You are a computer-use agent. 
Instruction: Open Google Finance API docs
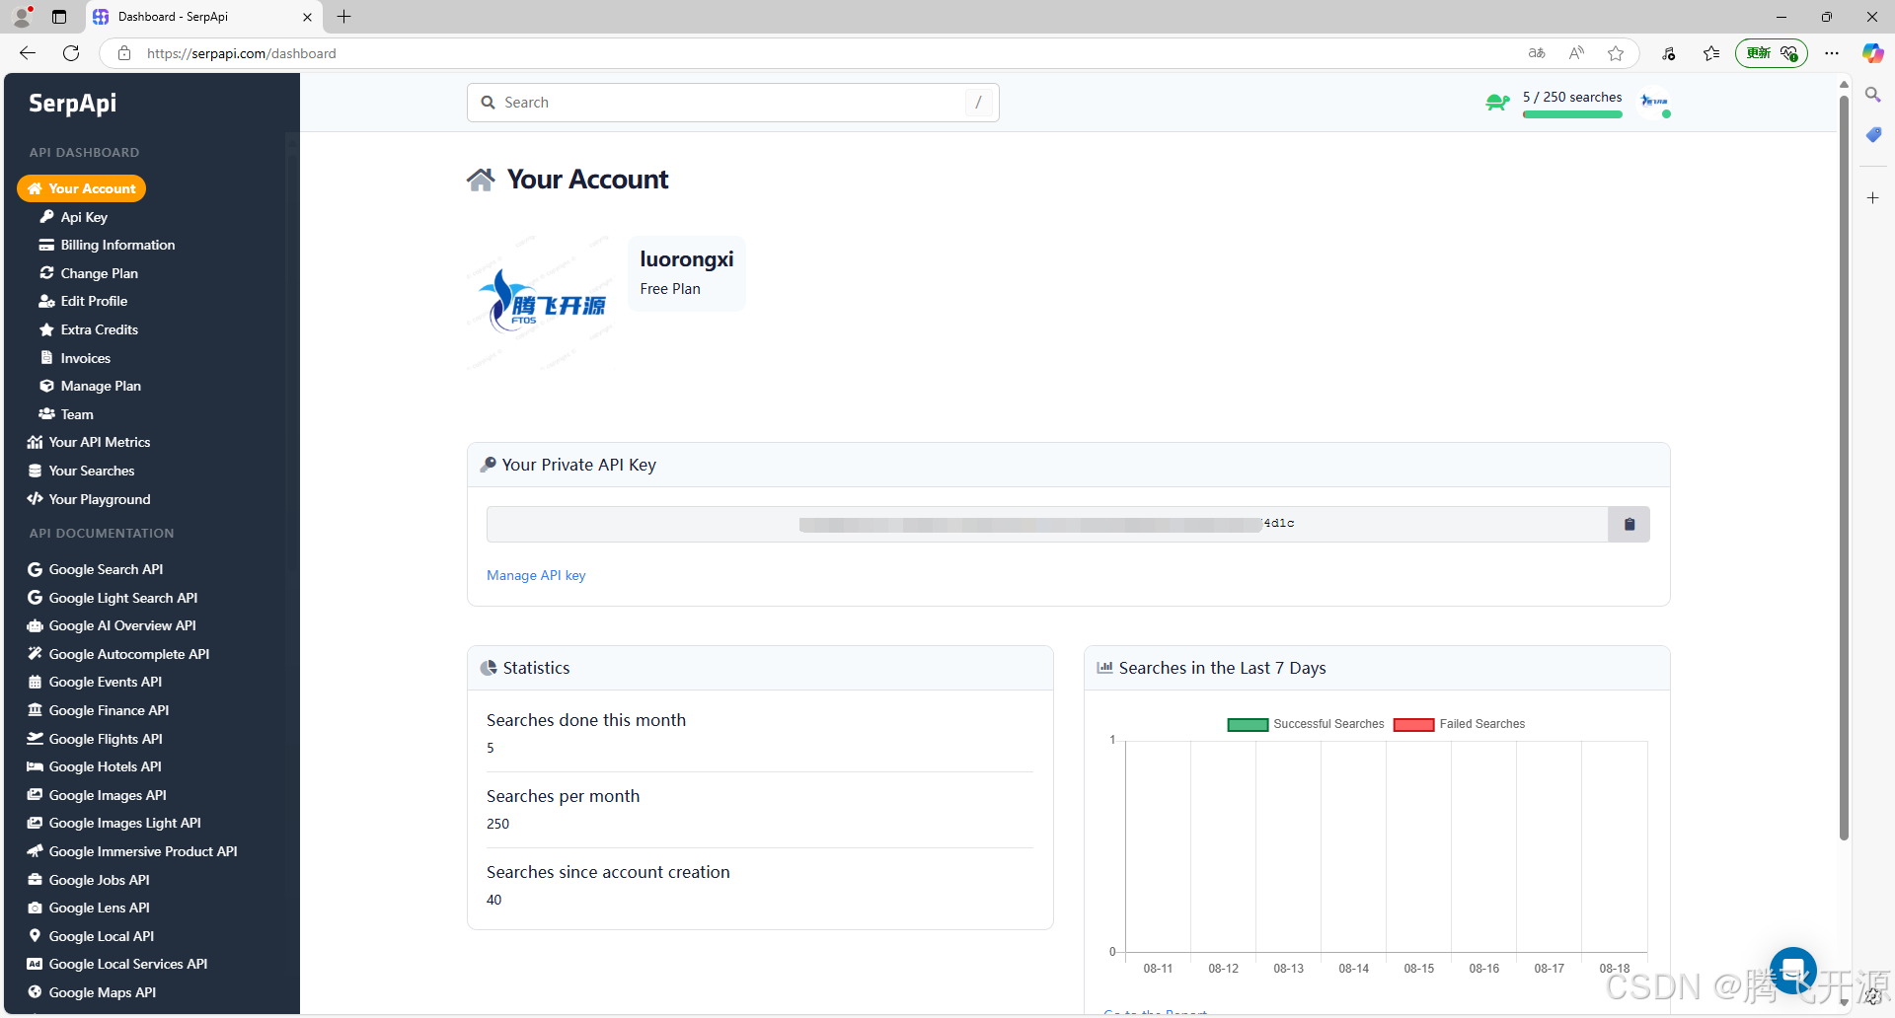pyautogui.click(x=99, y=710)
